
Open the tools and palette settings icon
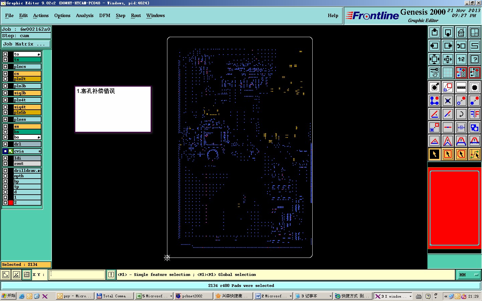434,73
